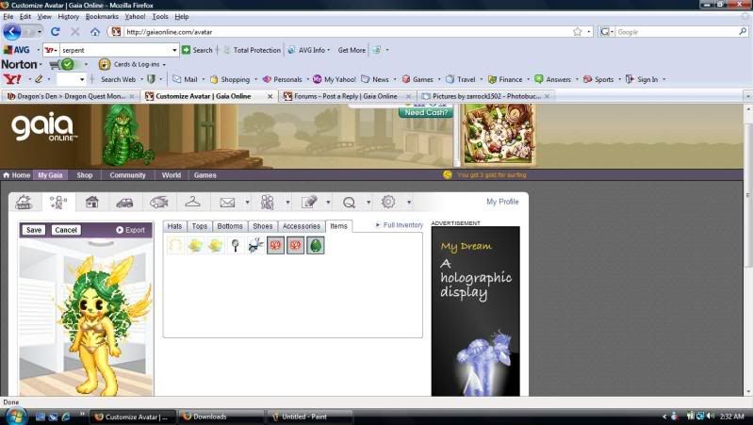Switch to Pictures by zarrock1502 Photobucket tab
Viewport: 753px width, 425px height.
coord(485,96)
